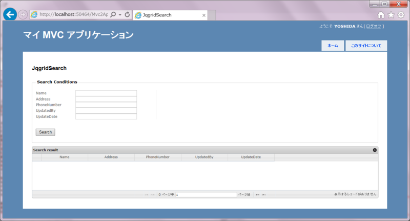This screenshot has height=221, width=410.
Task: Click the PhoneNumber search input field
Action: (x=106, y=105)
